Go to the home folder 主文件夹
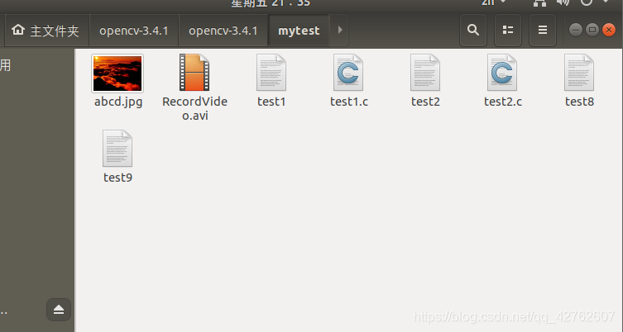The width and height of the screenshot is (623, 332). (x=46, y=31)
